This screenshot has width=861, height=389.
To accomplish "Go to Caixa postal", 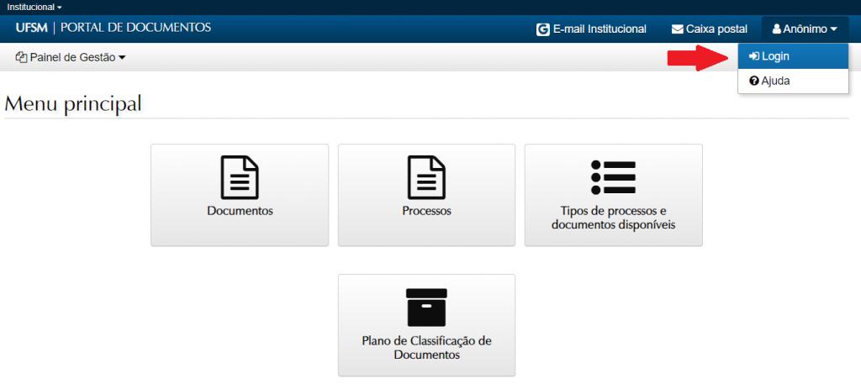I will coord(716,29).
